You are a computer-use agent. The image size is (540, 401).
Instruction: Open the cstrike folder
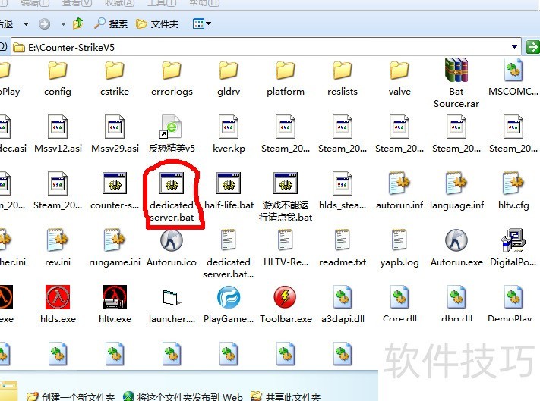pyautogui.click(x=115, y=79)
